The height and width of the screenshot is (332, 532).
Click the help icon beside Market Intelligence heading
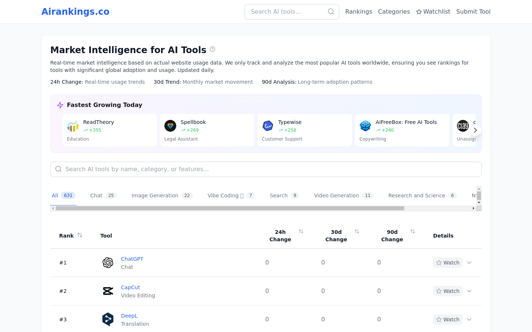click(212, 49)
